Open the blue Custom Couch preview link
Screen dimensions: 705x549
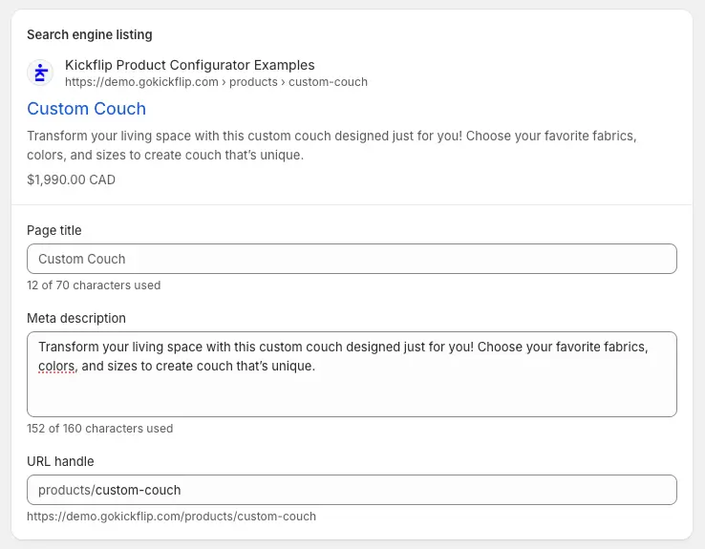(x=86, y=109)
